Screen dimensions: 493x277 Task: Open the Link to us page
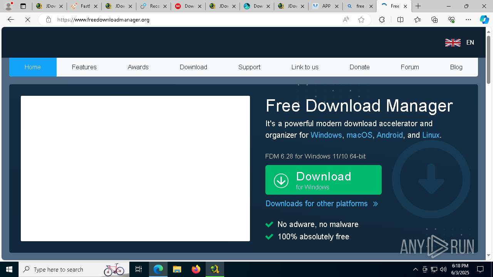click(305, 67)
